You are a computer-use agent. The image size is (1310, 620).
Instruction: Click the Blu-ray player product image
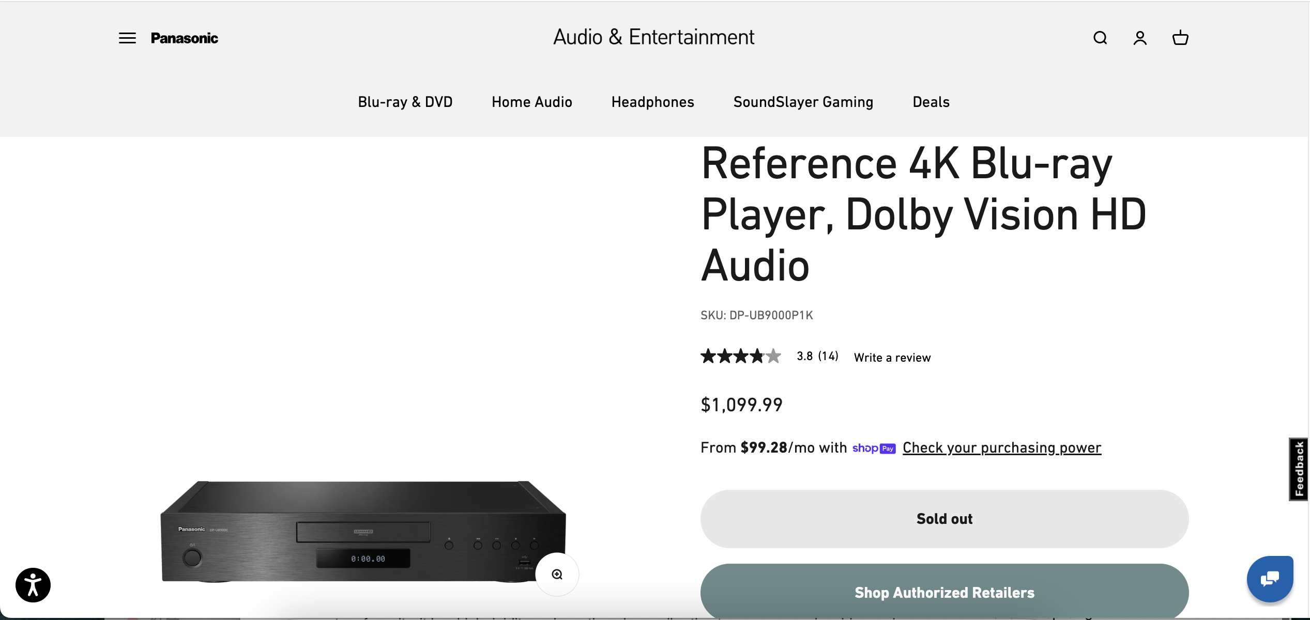pos(363,532)
